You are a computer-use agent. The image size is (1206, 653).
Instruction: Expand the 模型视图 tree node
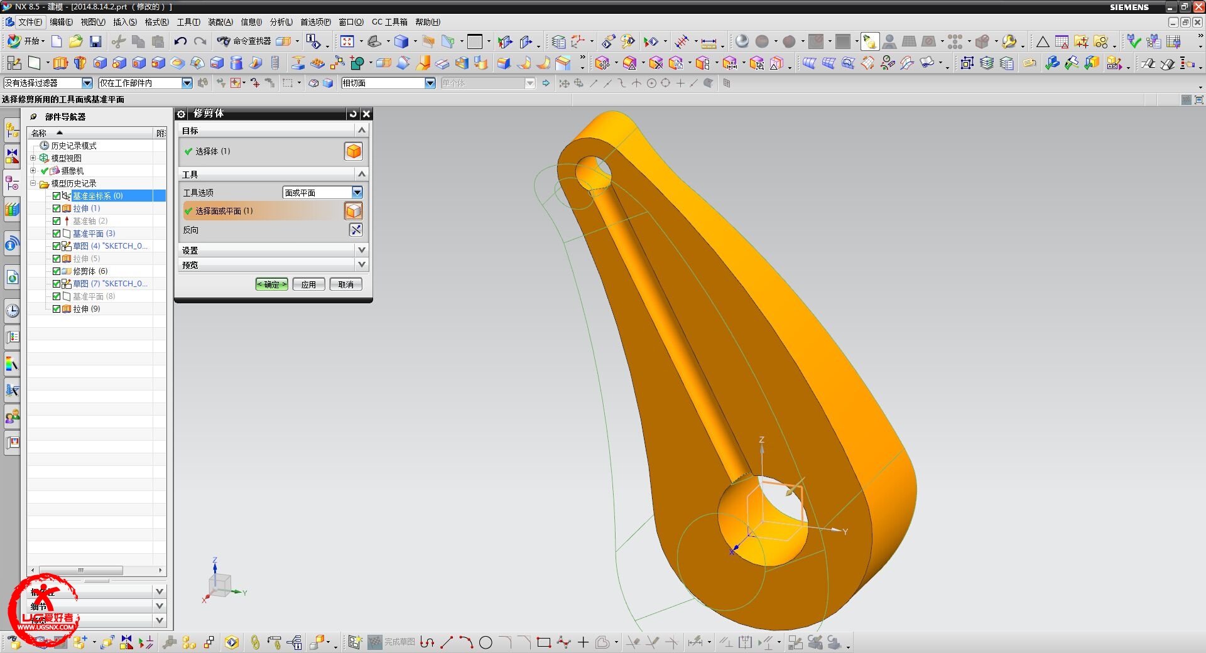point(33,158)
